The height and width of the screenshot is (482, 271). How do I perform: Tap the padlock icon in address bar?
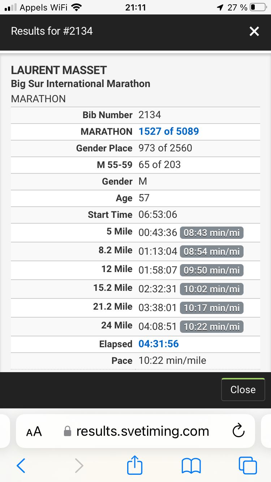[x=67, y=431]
